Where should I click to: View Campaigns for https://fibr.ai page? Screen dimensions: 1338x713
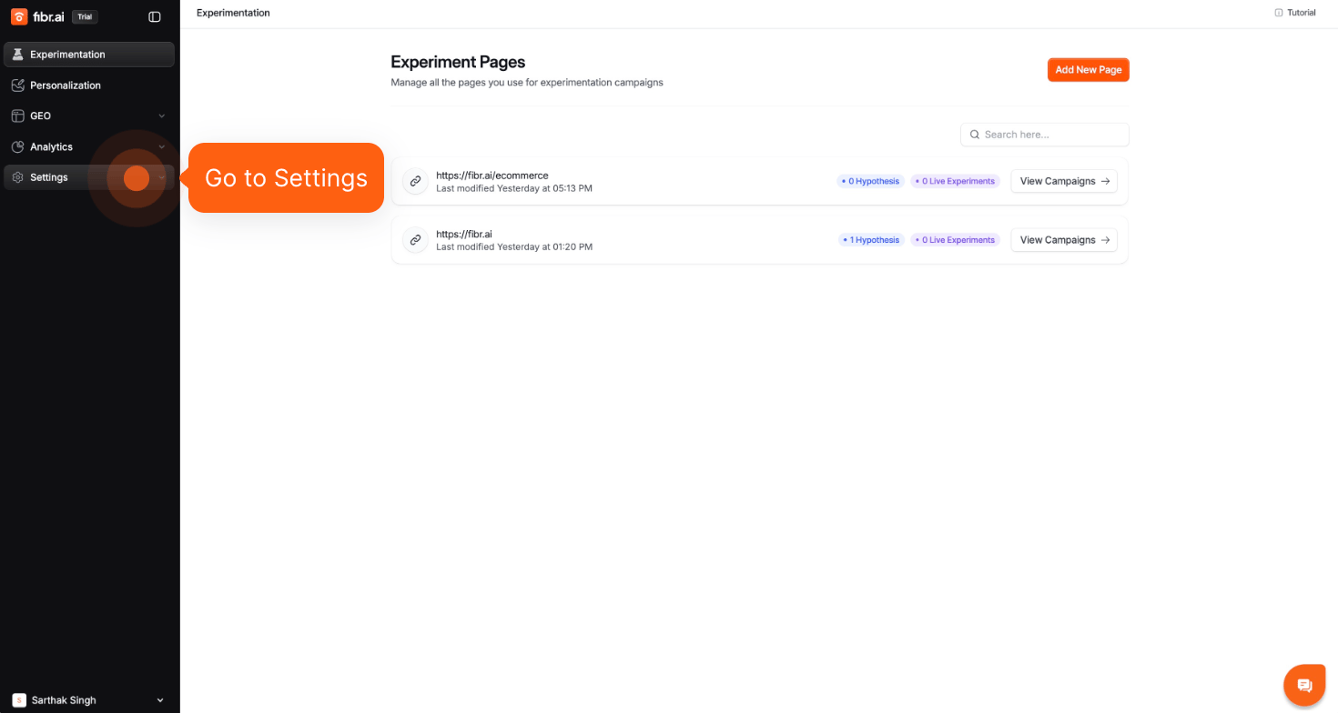point(1064,240)
